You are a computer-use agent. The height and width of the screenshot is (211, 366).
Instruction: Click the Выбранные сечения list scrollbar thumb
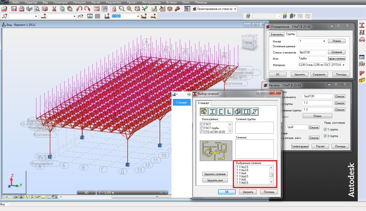pos(271,175)
